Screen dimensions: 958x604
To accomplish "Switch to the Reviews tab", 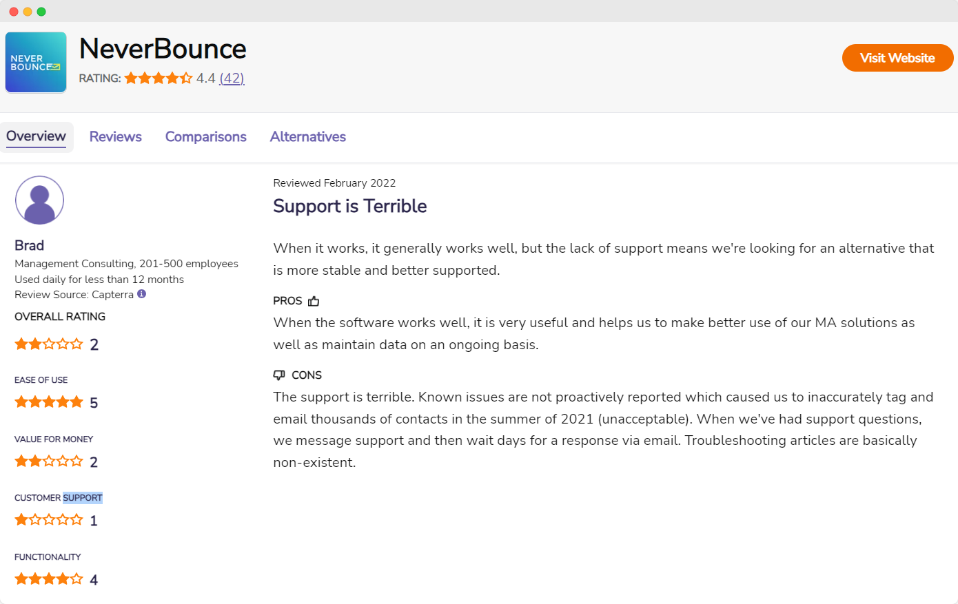I will (x=115, y=137).
